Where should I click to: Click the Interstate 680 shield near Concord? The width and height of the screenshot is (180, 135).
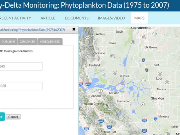[88, 84]
